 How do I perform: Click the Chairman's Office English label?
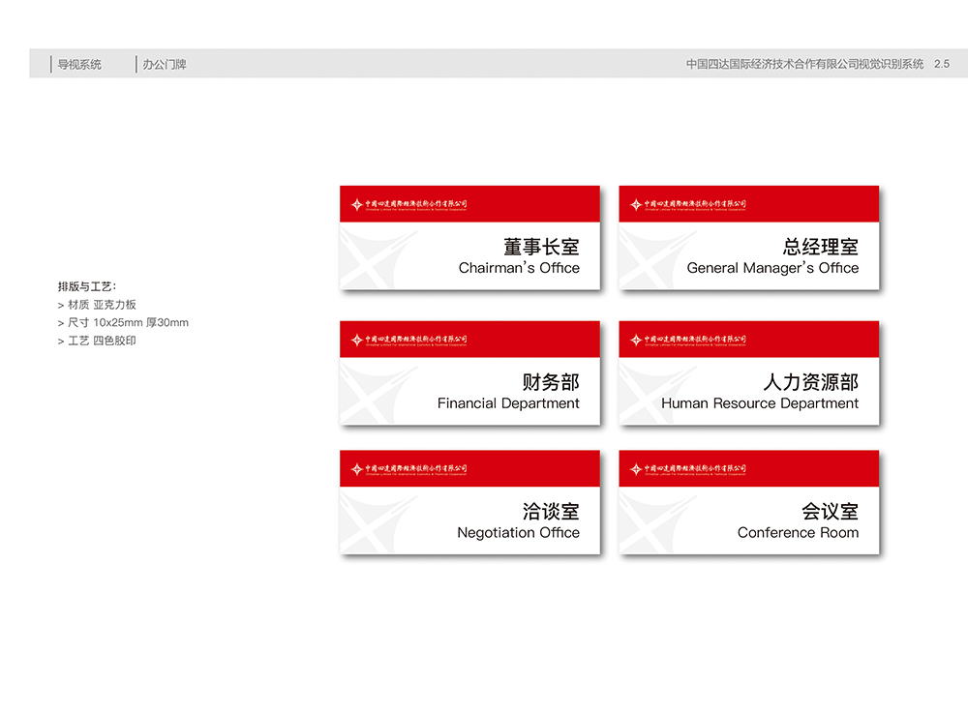[x=519, y=268]
